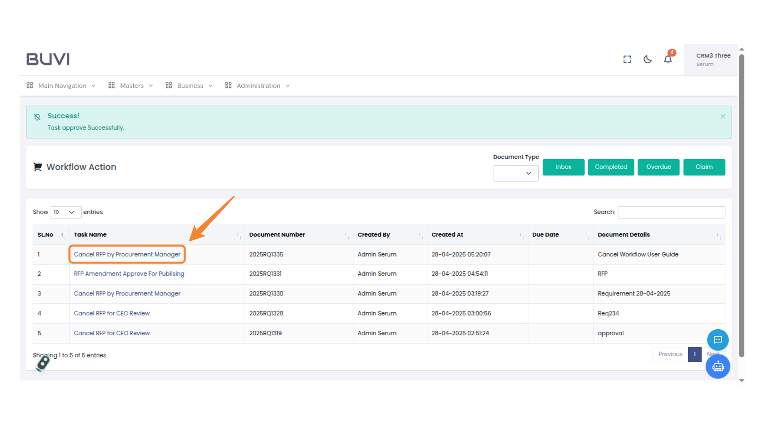Viewport: 766px width, 430px height.
Task: Sort table by Created At column
Action: pyautogui.click(x=521, y=235)
